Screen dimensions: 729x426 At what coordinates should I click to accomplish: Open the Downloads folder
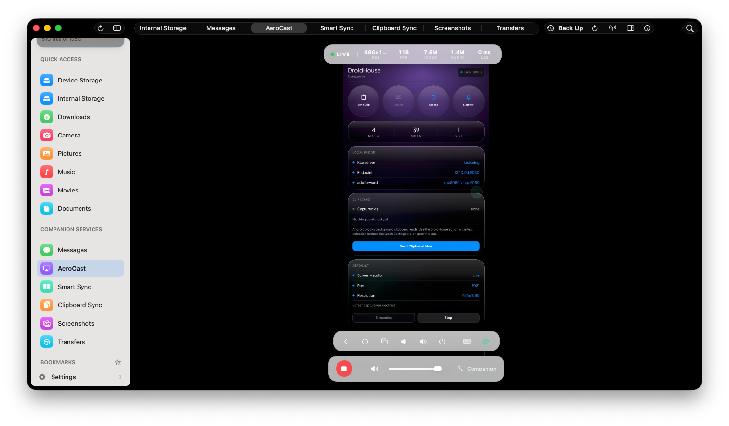pos(81,117)
